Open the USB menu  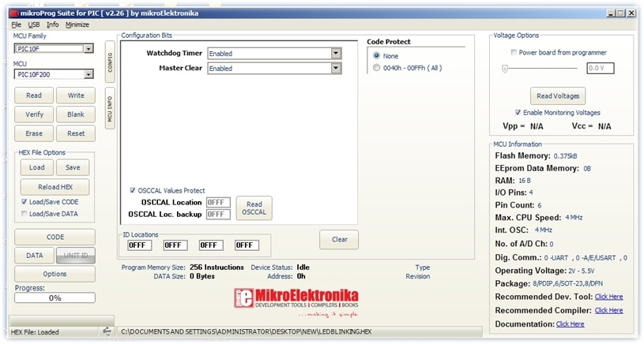pyautogui.click(x=34, y=24)
